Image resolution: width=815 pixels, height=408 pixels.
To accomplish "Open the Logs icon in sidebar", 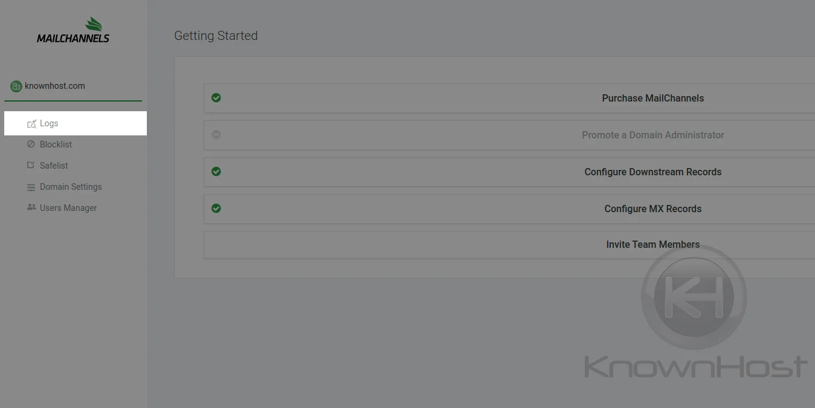I will [x=31, y=124].
